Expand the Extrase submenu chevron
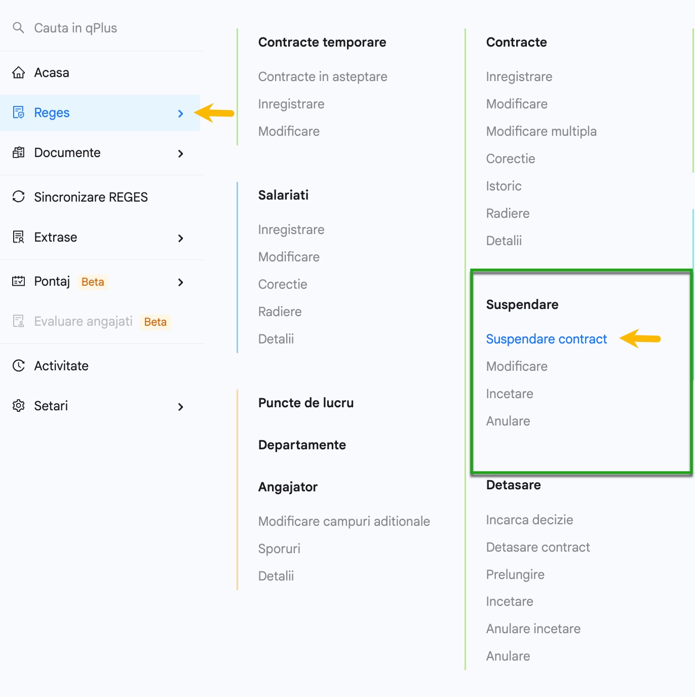The width and height of the screenshot is (695, 697). 180,238
